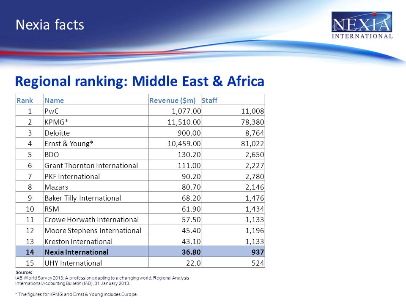
Task: Click the 'International Accounting Bulletin (IAB)' line
Action: tap(72, 283)
